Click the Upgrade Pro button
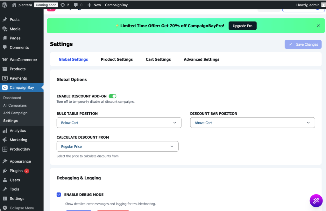The width and height of the screenshot is (326, 211). [x=242, y=26]
